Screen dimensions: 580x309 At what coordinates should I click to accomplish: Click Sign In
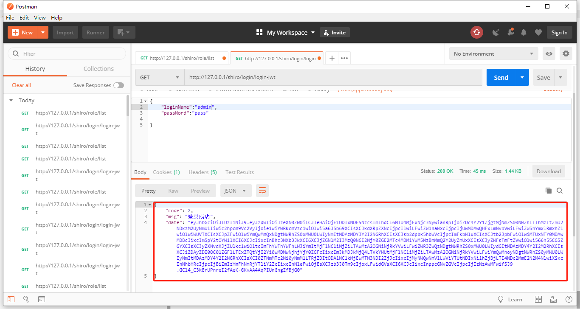click(x=559, y=33)
